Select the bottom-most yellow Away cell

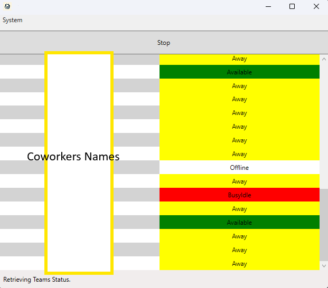click(x=239, y=264)
